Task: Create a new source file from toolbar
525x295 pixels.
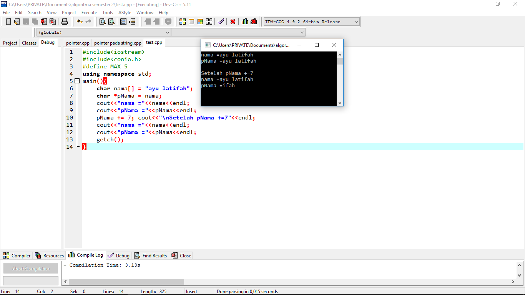Action: tap(8, 22)
